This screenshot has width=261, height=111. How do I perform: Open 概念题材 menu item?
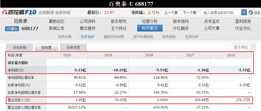(x=88, y=28)
